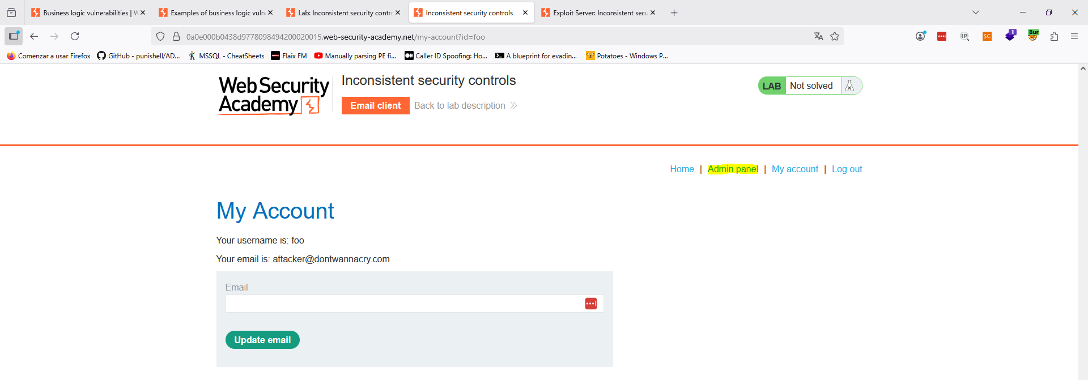Show site tracking protection shield info

[x=160, y=36]
